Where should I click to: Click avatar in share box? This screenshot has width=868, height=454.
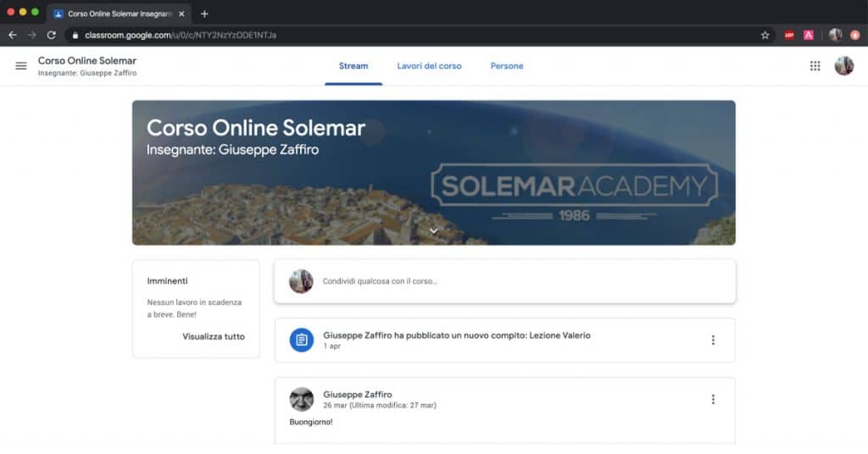coord(301,281)
